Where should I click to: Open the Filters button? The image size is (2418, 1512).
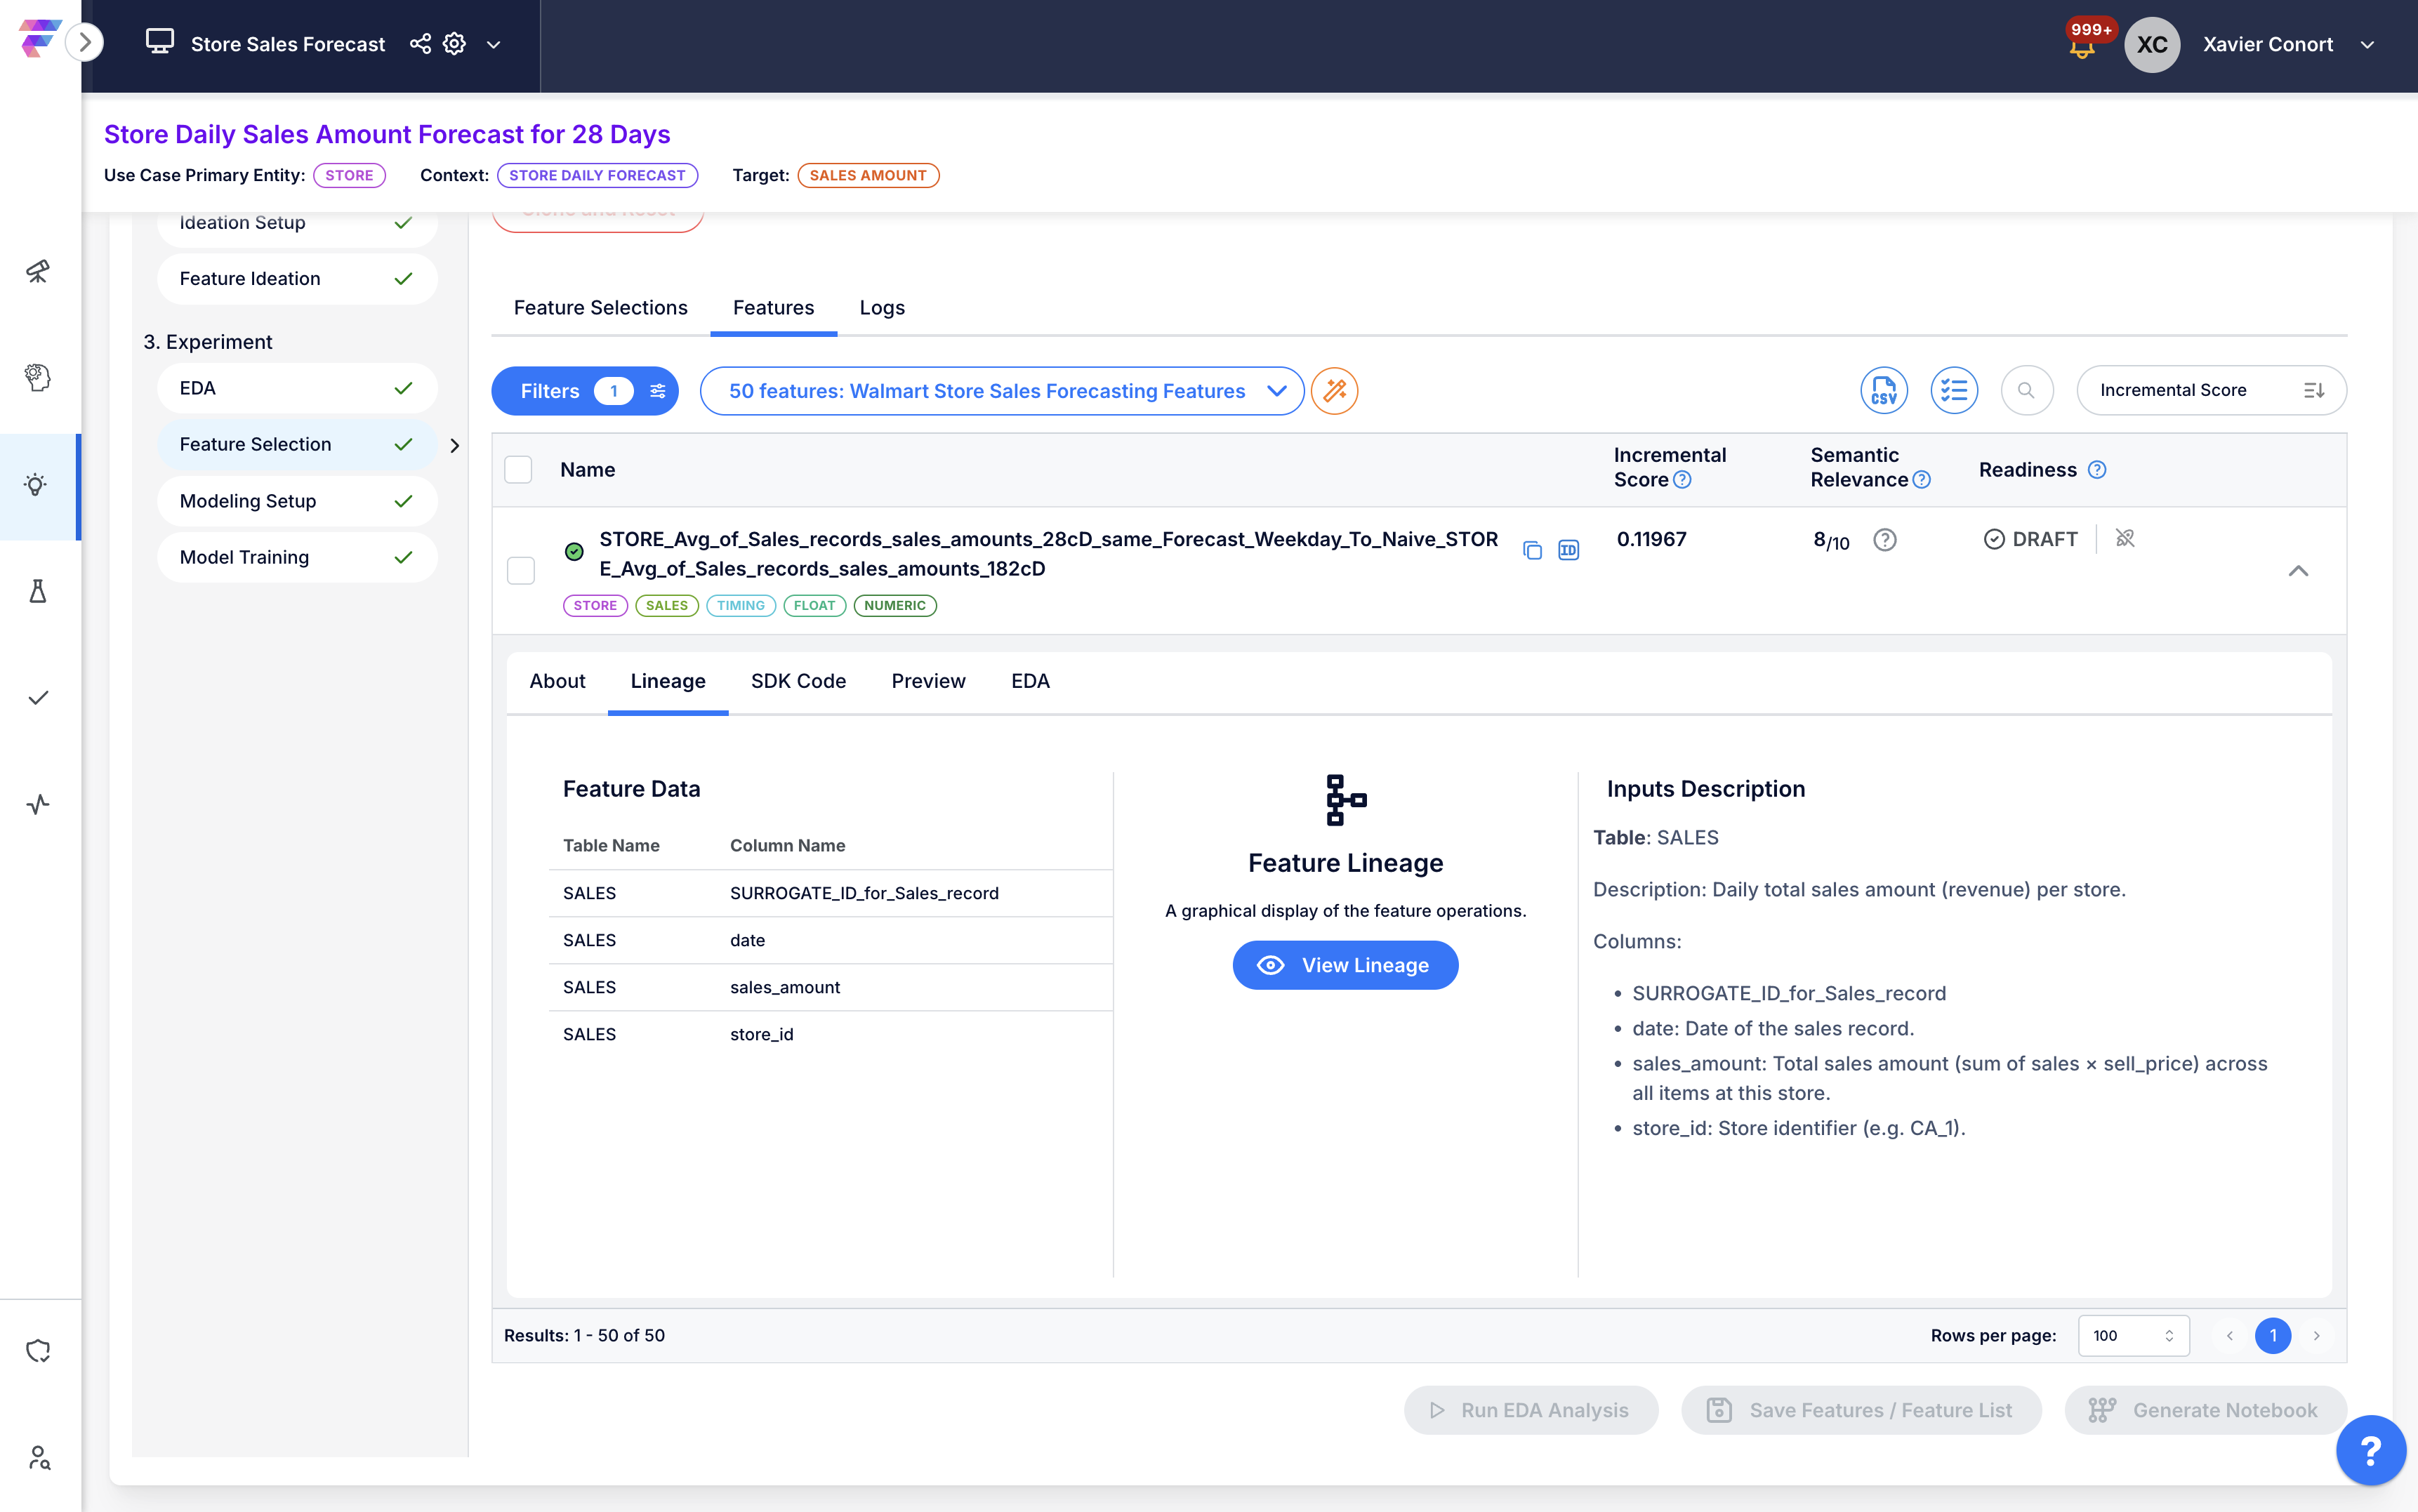coord(584,390)
